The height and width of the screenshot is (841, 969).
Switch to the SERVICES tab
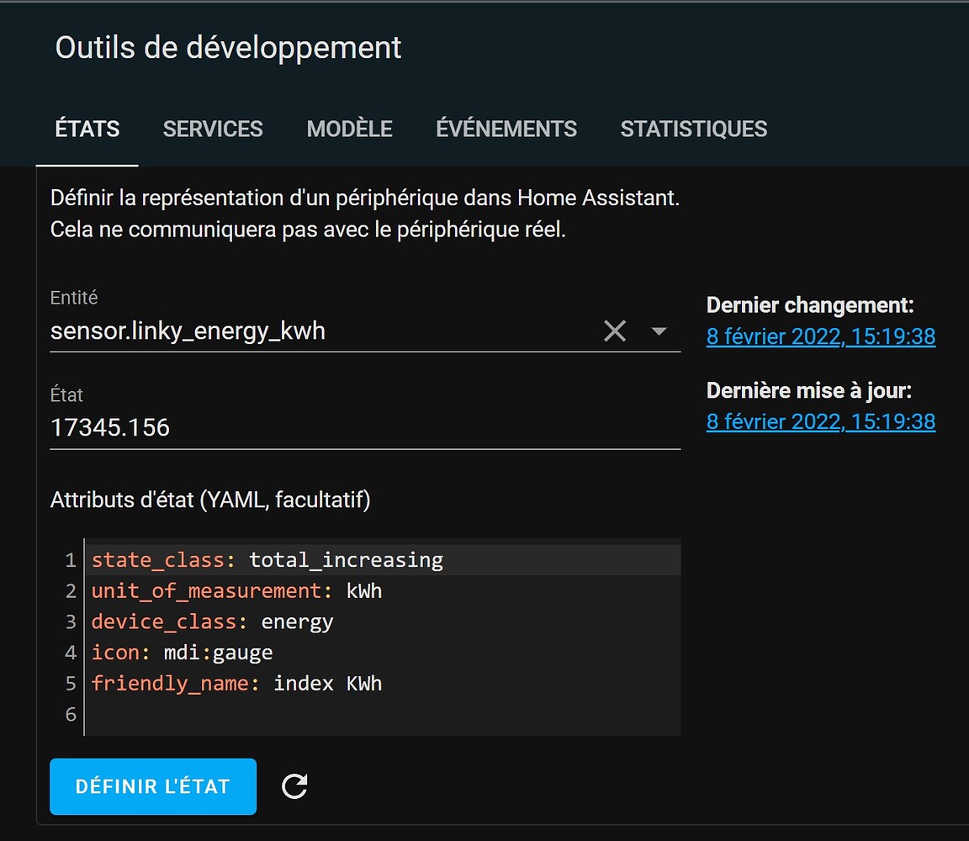(x=213, y=129)
